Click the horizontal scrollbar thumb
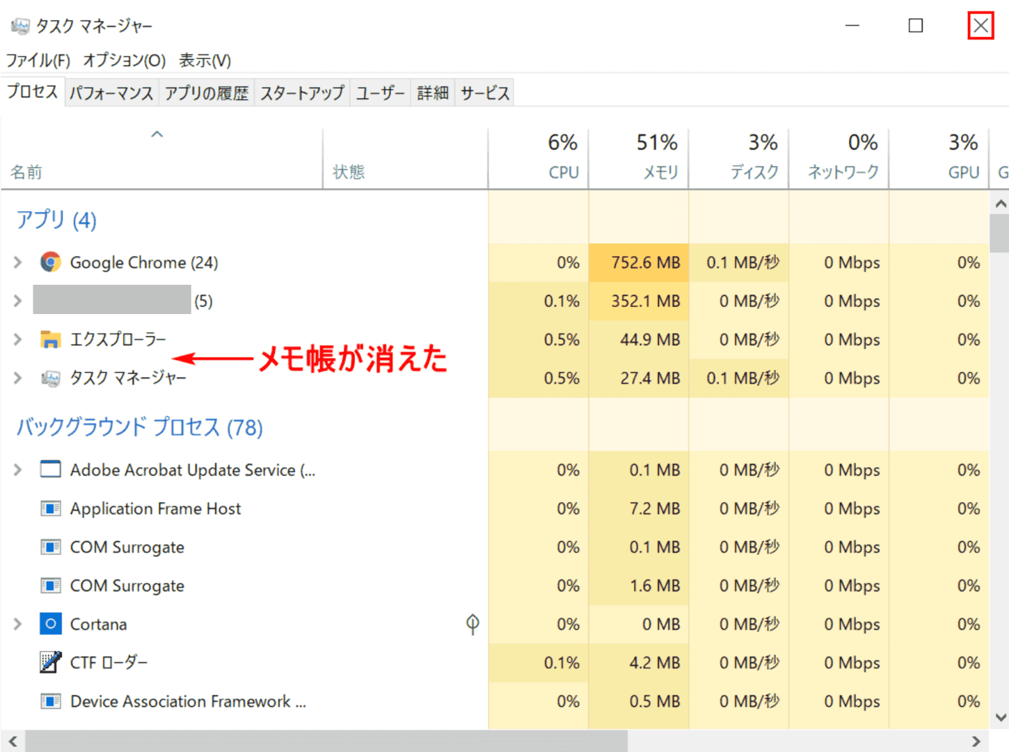 click(x=326, y=741)
